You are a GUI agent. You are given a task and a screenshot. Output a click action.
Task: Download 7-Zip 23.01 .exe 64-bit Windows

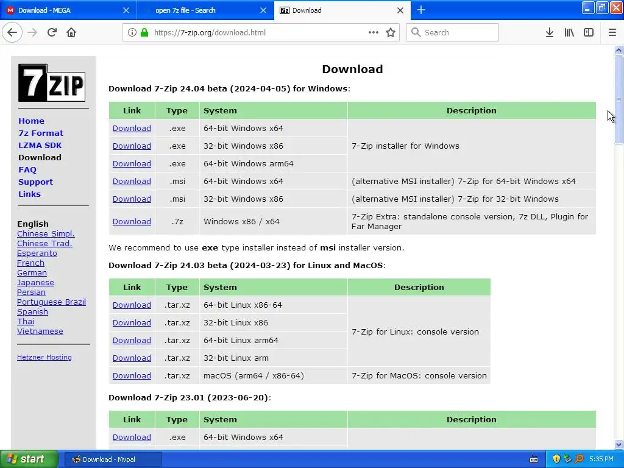tap(132, 438)
